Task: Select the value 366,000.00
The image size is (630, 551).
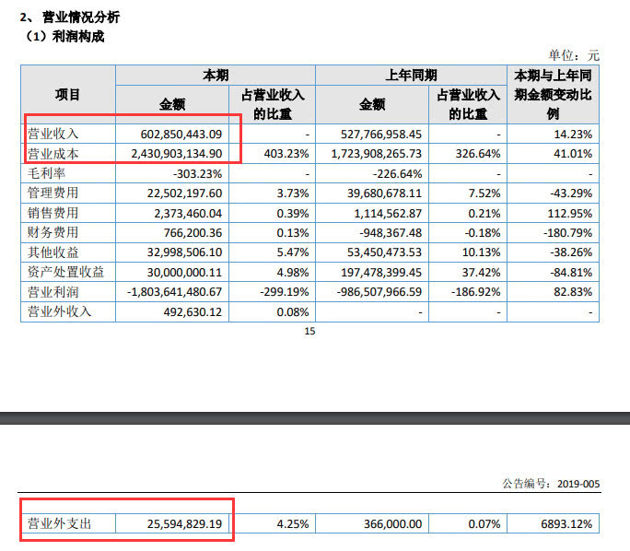Action: click(x=392, y=523)
